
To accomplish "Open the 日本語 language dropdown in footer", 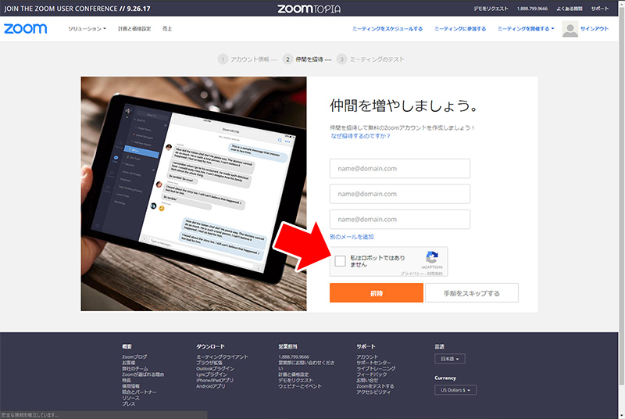I will 449,359.
